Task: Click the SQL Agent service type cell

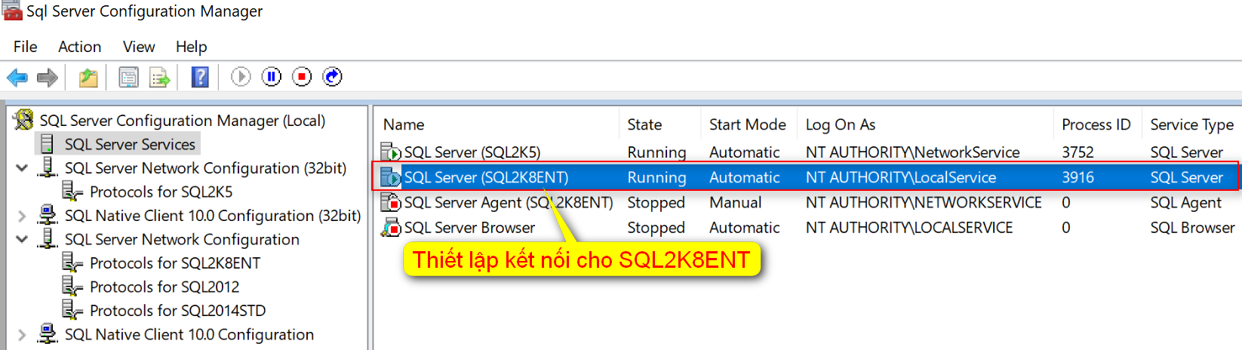Action: (1185, 202)
